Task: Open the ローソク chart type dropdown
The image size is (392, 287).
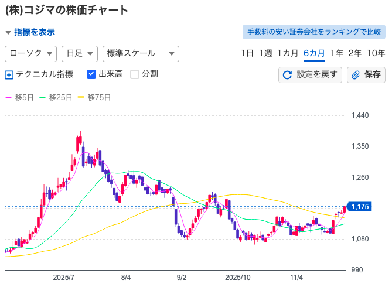Action: [x=30, y=53]
